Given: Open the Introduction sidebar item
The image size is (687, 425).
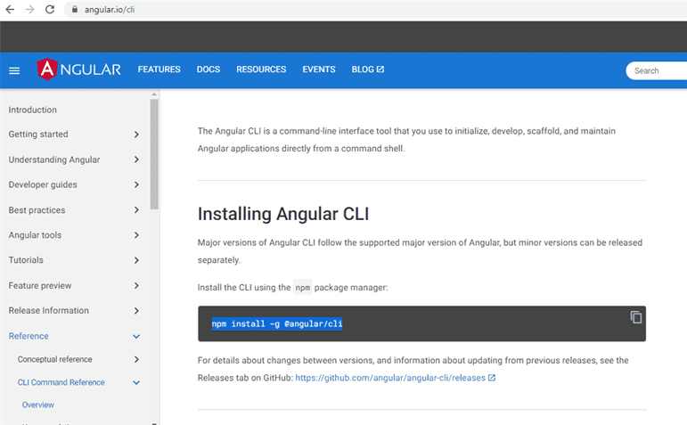Looking at the screenshot, I should pos(32,110).
